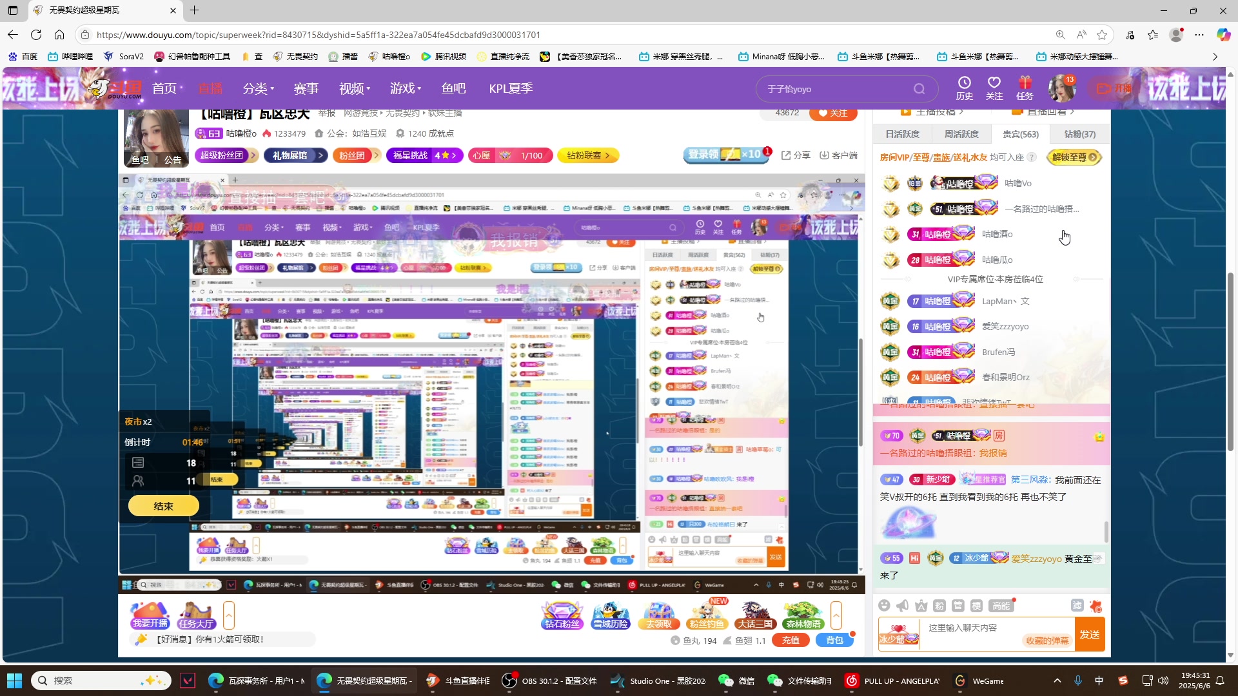Open 任务大厅 icon below the player

(x=196, y=615)
